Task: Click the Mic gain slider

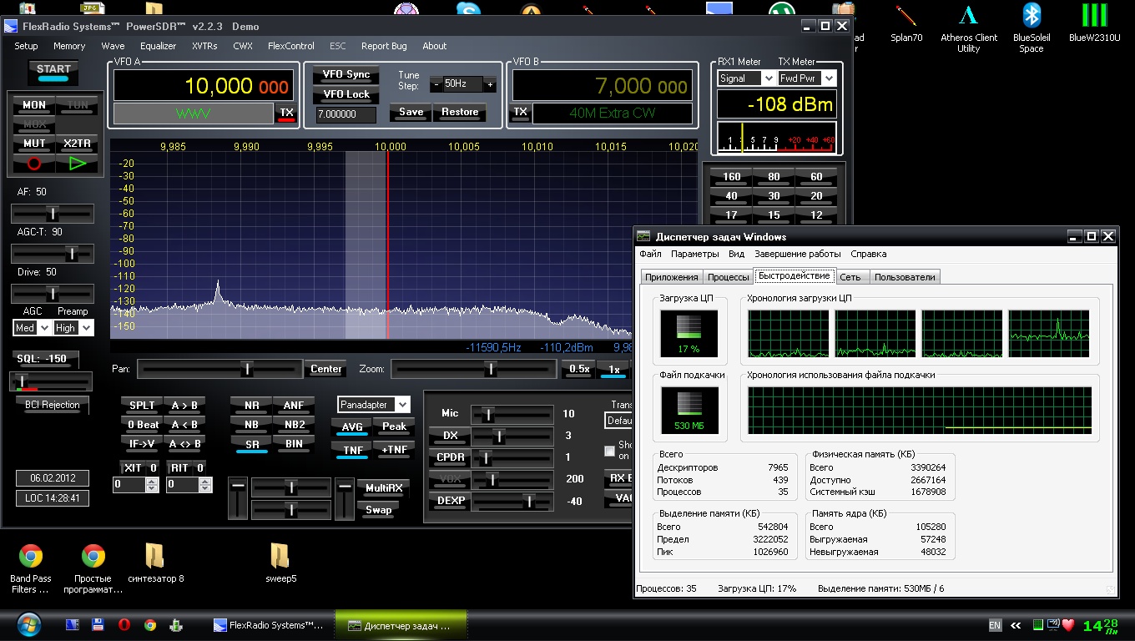Action: [x=512, y=414]
